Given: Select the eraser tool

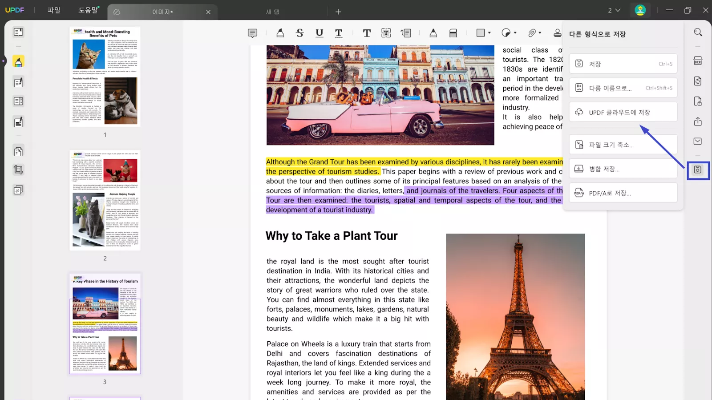Looking at the screenshot, I should (453, 33).
